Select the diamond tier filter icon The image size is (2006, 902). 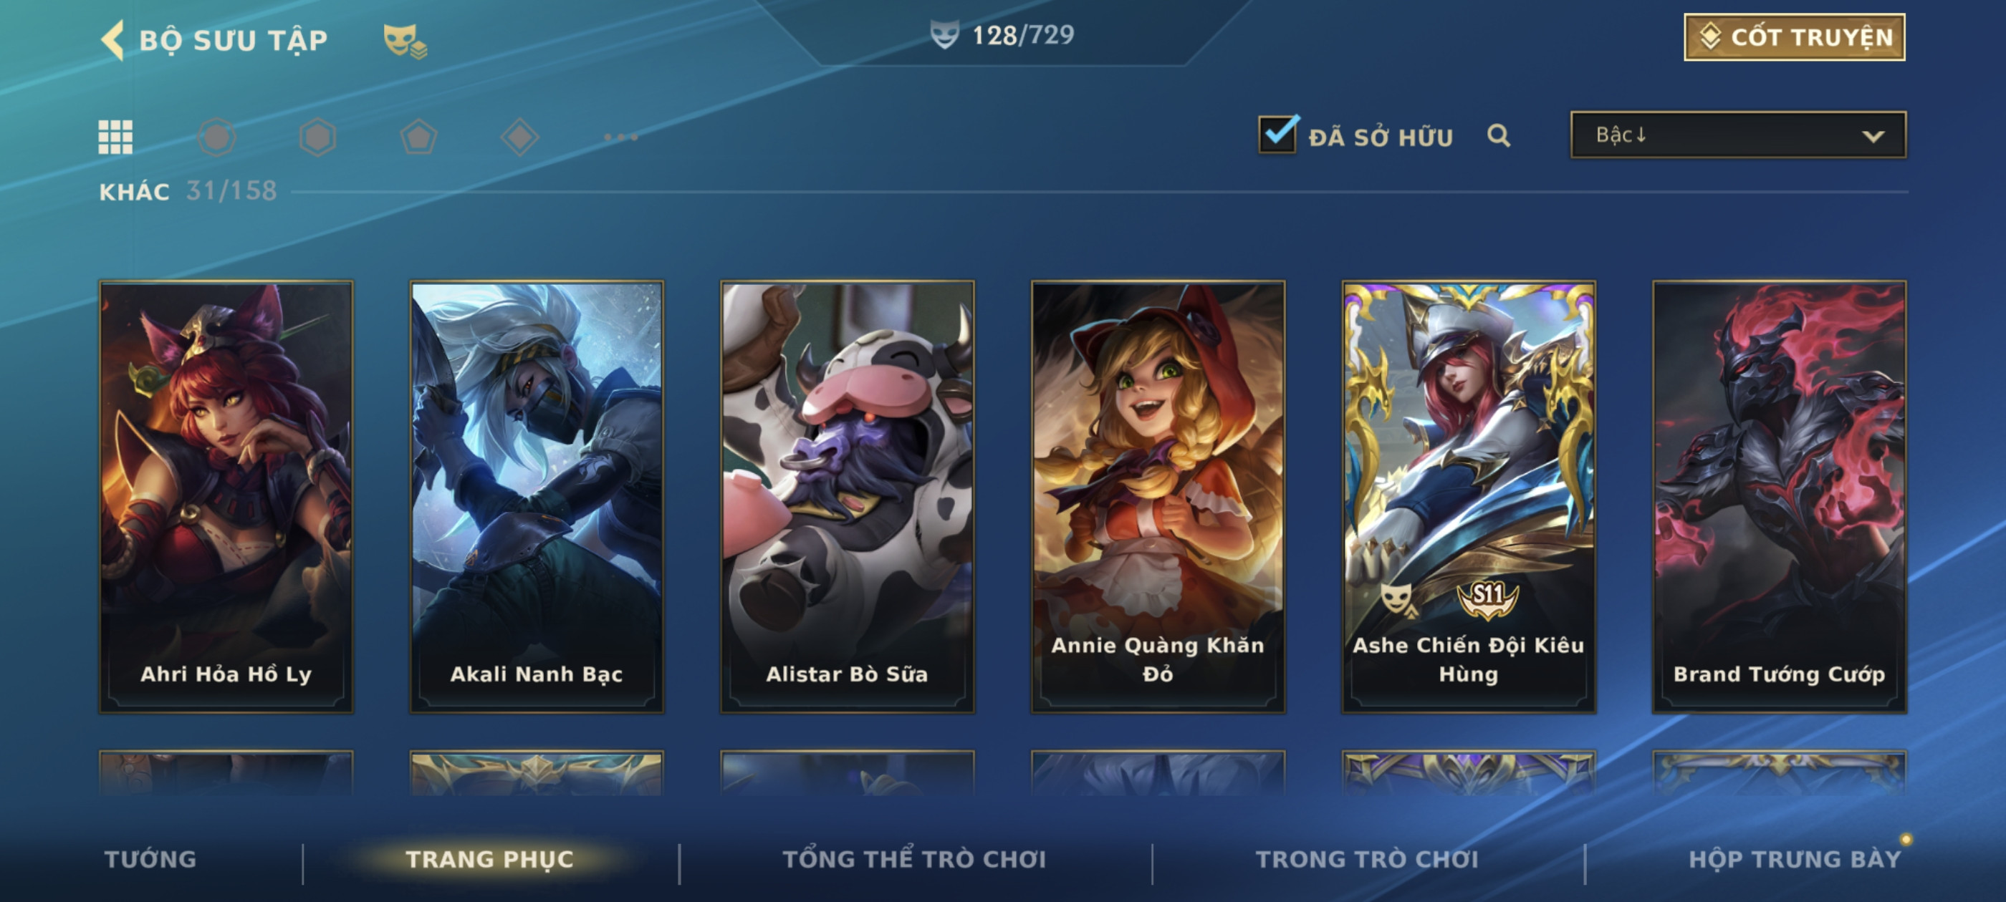(519, 137)
